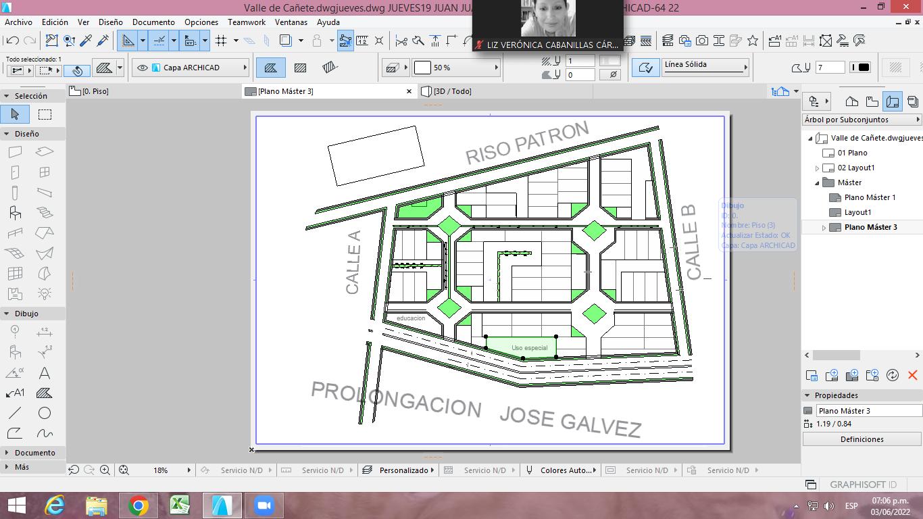The image size is (923, 519).
Task: Open the Archivo menu
Action: click(x=18, y=22)
